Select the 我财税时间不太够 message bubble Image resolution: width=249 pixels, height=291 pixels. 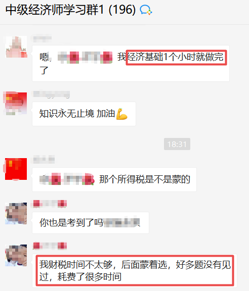click(135, 270)
